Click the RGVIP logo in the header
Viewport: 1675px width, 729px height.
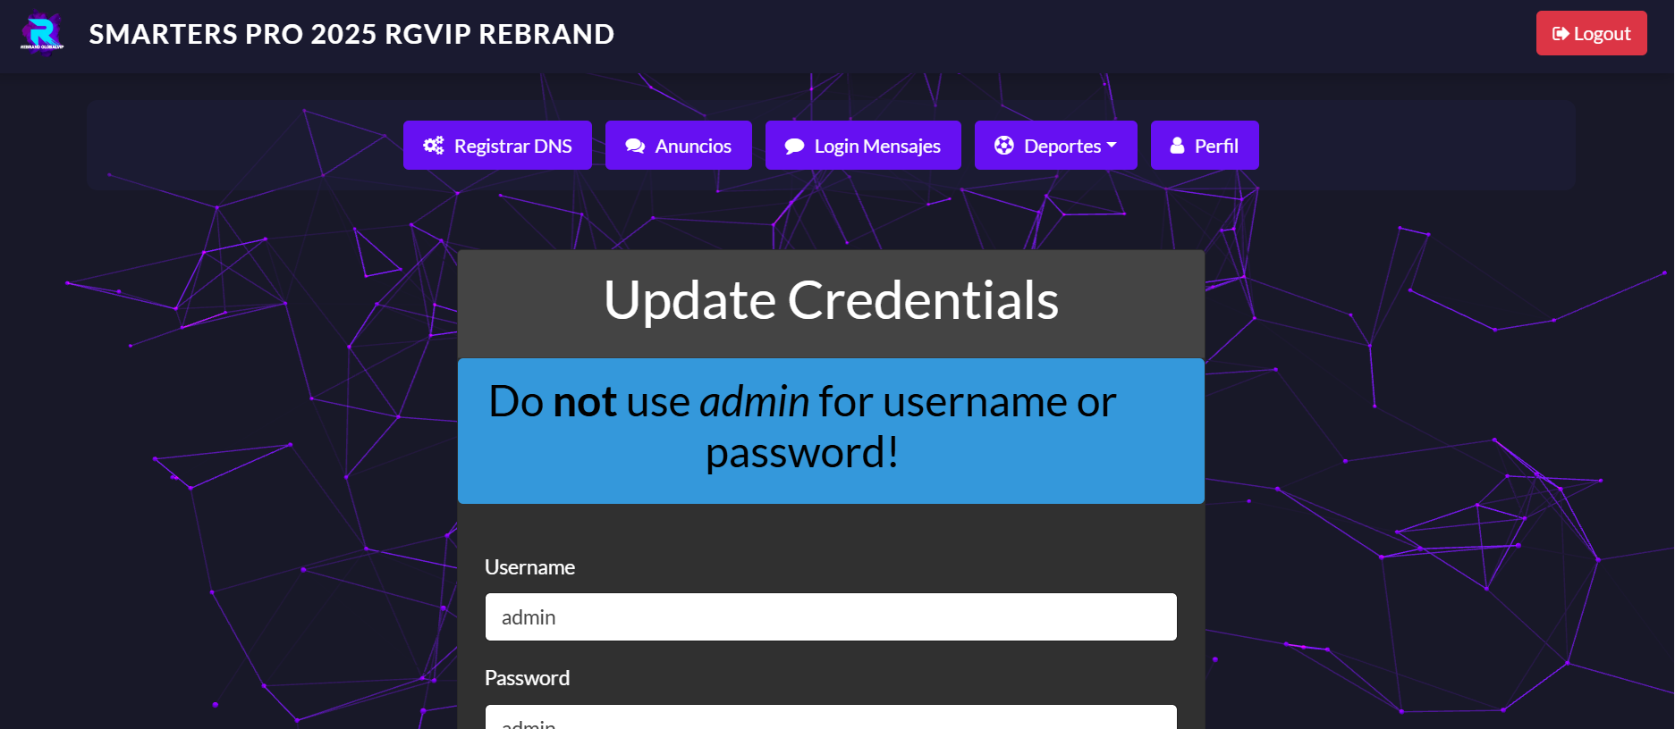[42, 34]
